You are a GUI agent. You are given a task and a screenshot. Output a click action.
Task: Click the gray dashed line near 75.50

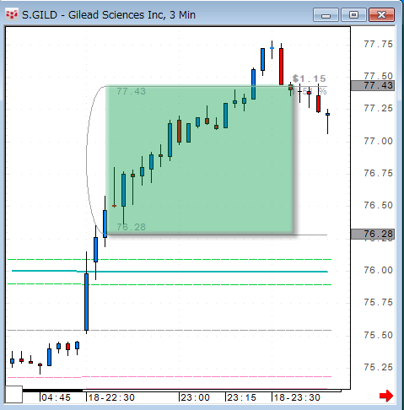tap(170, 330)
